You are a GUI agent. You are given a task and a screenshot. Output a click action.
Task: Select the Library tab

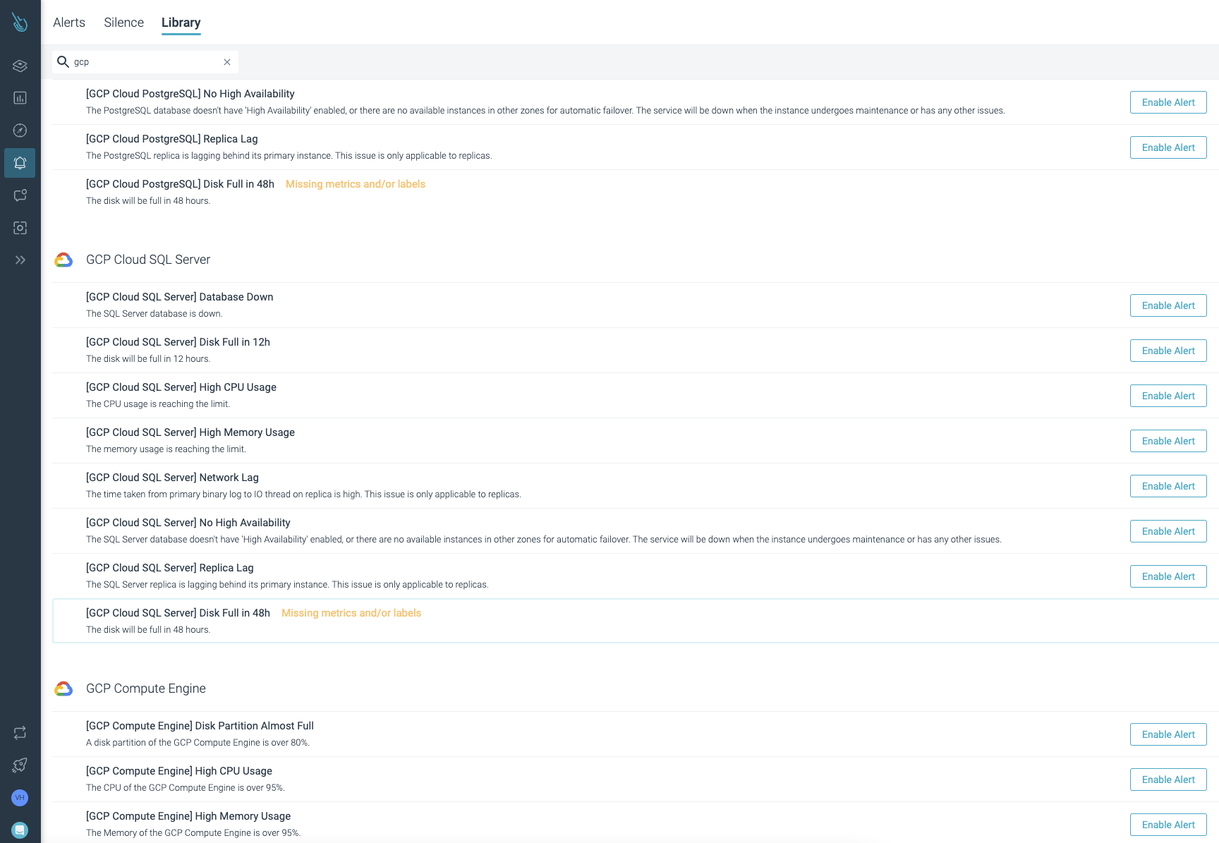click(181, 23)
